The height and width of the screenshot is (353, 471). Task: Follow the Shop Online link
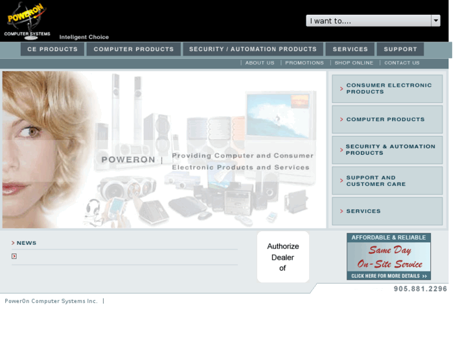coord(354,63)
